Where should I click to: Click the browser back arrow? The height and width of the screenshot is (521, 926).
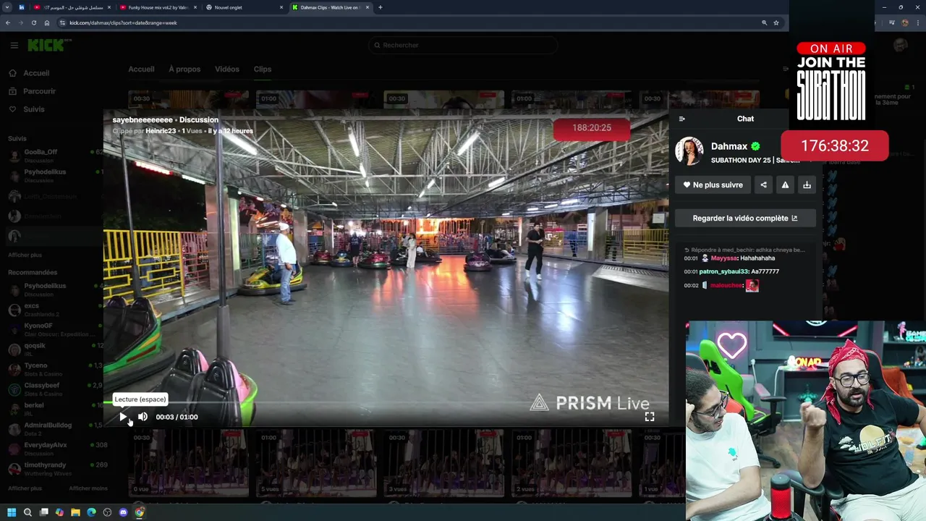coord(8,22)
